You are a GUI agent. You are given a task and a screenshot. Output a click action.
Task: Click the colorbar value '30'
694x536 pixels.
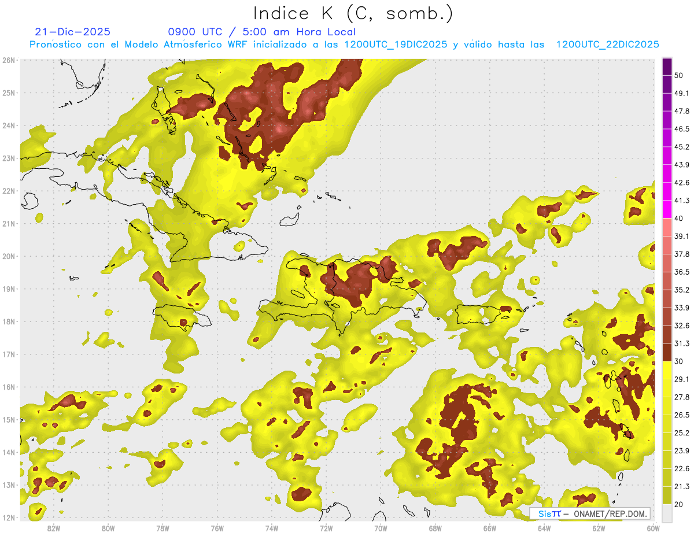point(678,361)
